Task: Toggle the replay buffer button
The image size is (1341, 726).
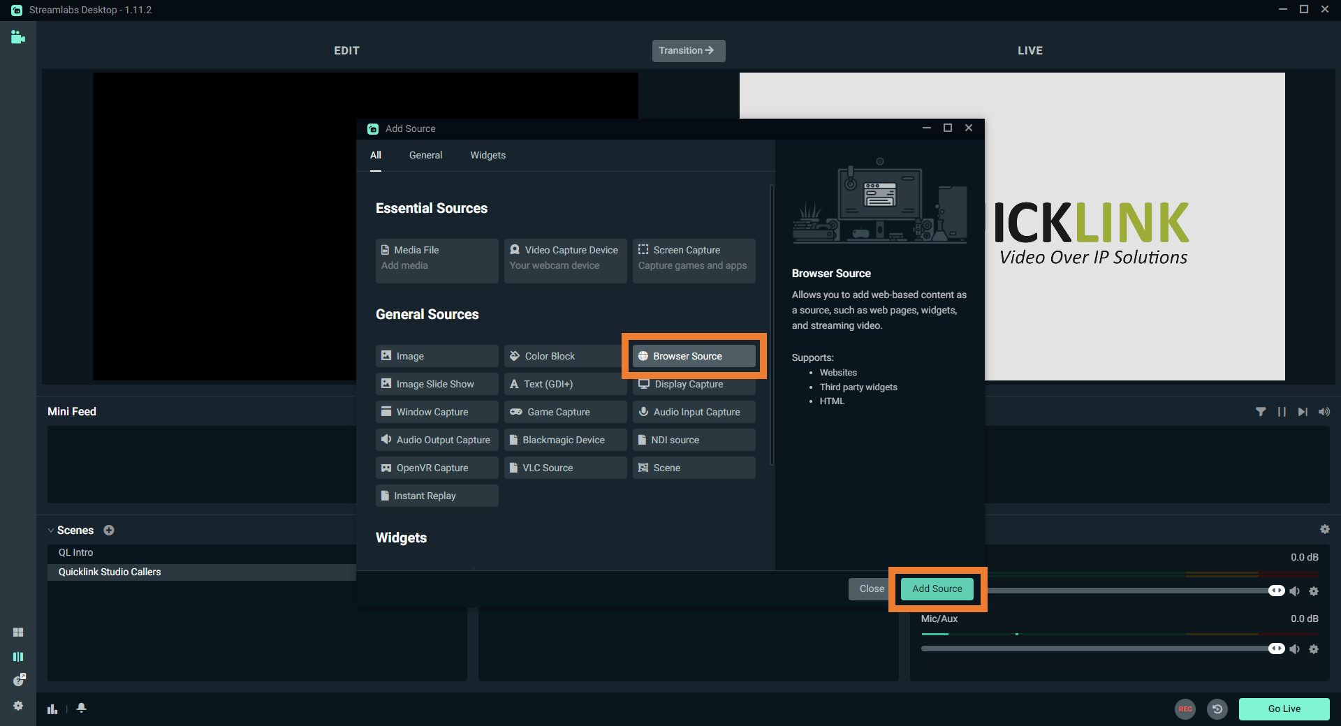Action: 1217,709
